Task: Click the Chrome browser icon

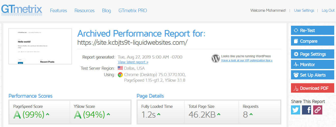Action: (x=120, y=75)
